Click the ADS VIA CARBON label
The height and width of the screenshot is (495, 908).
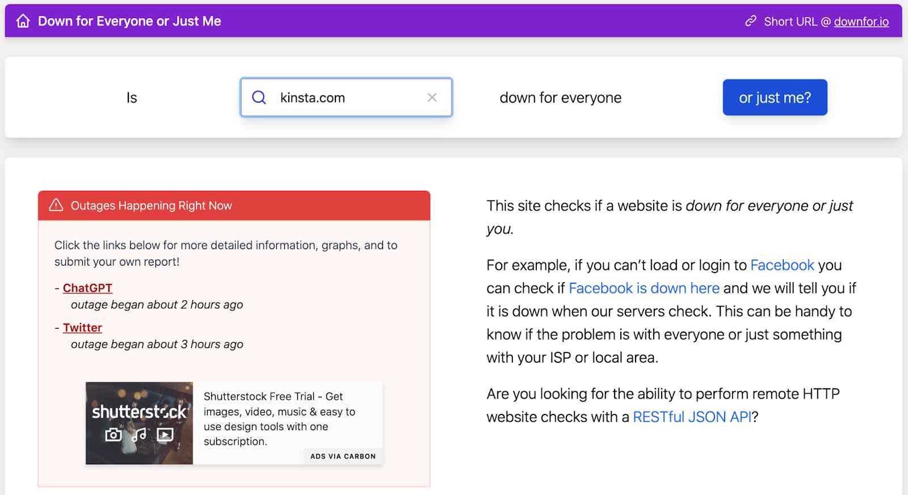tap(343, 456)
